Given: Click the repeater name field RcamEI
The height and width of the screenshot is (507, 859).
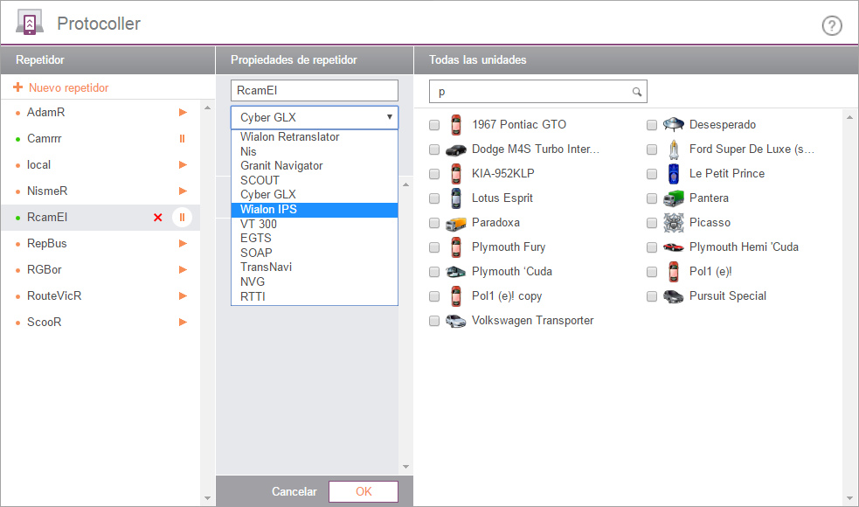Looking at the screenshot, I should [314, 90].
